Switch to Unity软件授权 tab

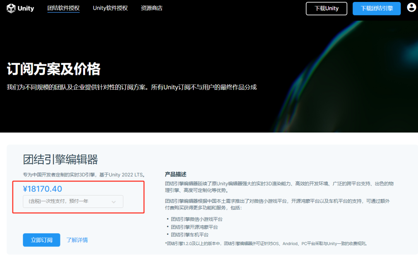coord(110,8)
